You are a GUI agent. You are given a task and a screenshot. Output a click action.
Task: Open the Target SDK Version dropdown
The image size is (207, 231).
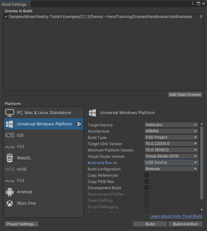tap(171, 144)
